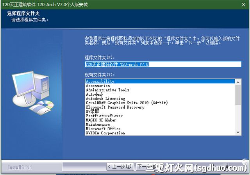Select NVIDIA Corporation folder
The height and width of the screenshot is (175, 250).
(160, 133)
